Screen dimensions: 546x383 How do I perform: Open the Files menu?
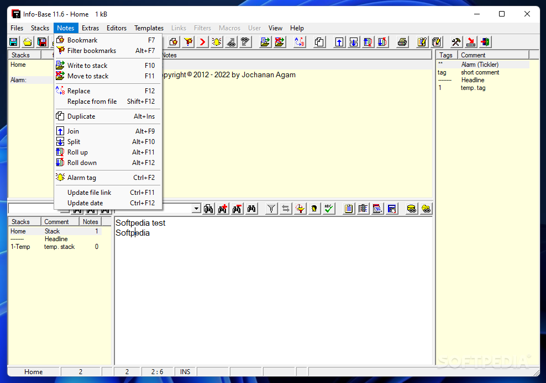point(17,28)
